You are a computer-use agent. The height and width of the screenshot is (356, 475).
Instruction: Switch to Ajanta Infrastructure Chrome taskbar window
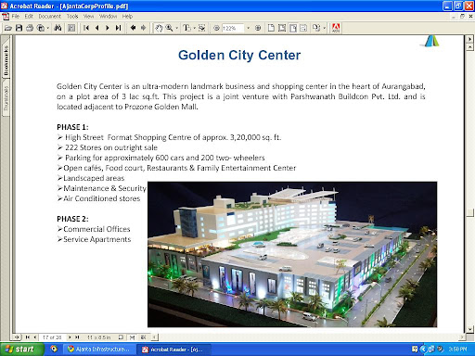[100, 350]
